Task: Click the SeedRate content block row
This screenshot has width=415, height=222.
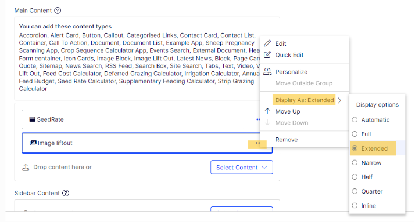Action: point(147,119)
